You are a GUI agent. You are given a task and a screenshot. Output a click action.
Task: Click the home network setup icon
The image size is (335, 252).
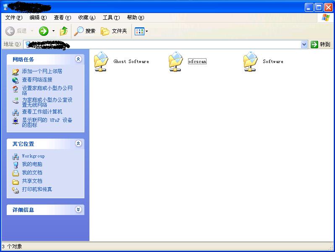point(16,89)
